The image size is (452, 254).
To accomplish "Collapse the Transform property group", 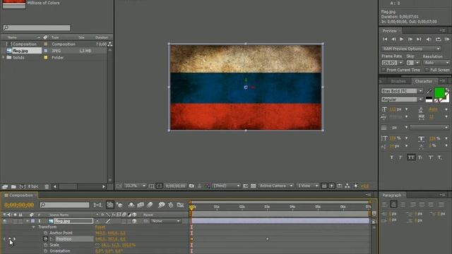I will [x=33, y=227].
